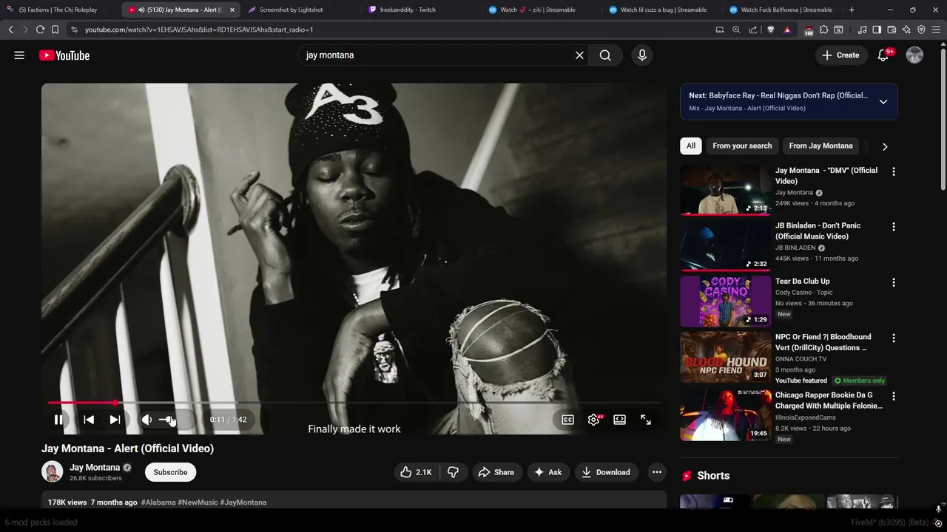Image resolution: width=947 pixels, height=532 pixels.
Task: Click the magnifier search button
Action: [605, 55]
